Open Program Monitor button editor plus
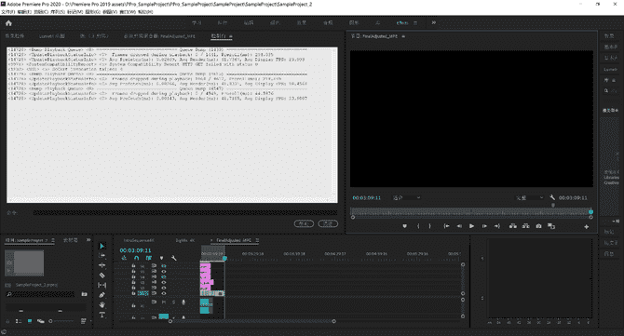This screenshot has width=624, height=336. pos(586,227)
